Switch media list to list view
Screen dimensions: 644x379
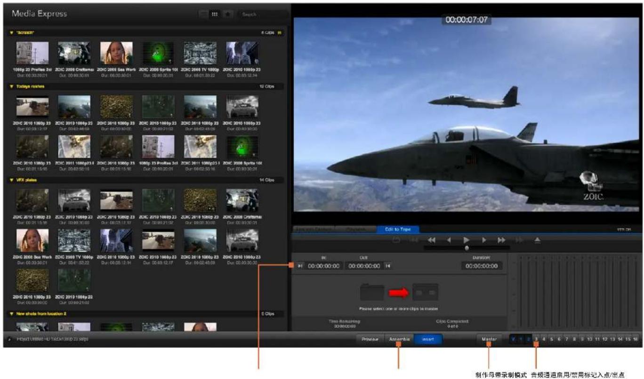click(x=204, y=15)
